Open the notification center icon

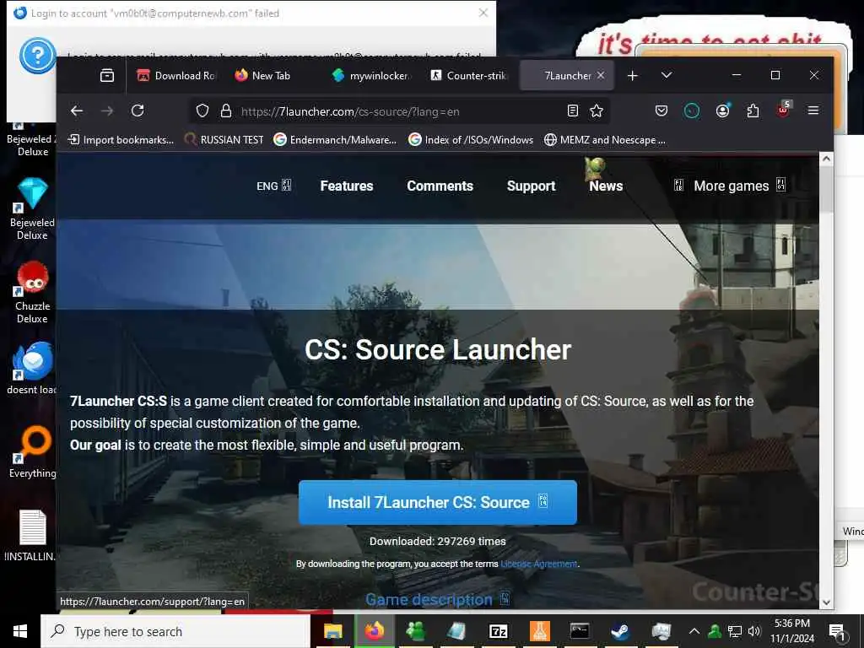pyautogui.click(x=837, y=632)
